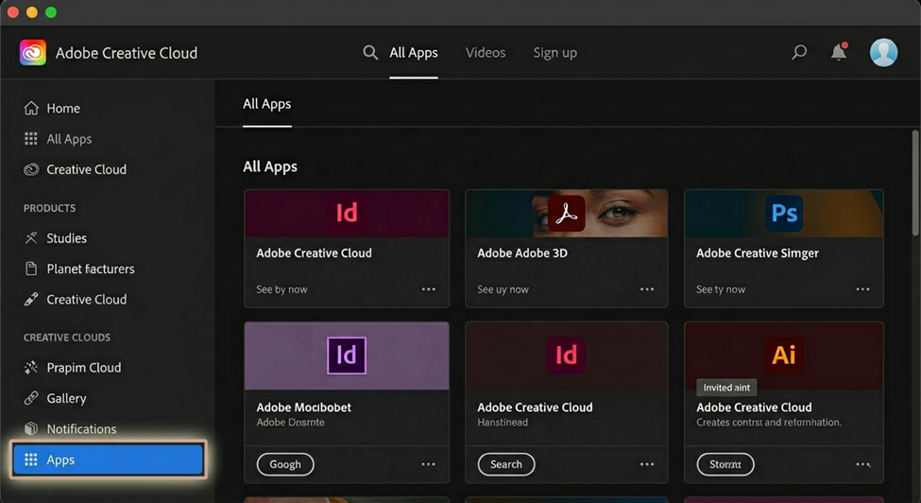This screenshot has height=503, width=921.
Task: Switch to the All Apps top tab
Action: (x=414, y=52)
